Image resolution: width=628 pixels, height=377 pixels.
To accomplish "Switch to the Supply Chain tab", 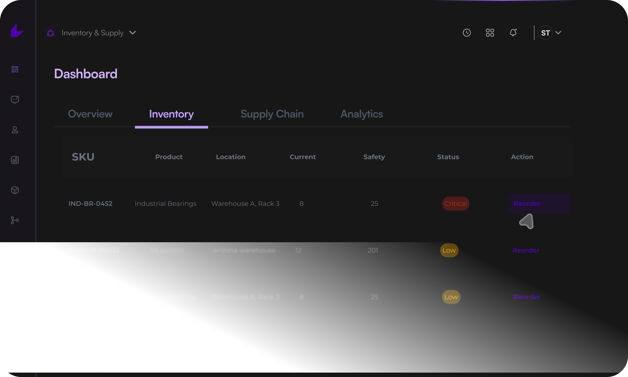I will [272, 114].
